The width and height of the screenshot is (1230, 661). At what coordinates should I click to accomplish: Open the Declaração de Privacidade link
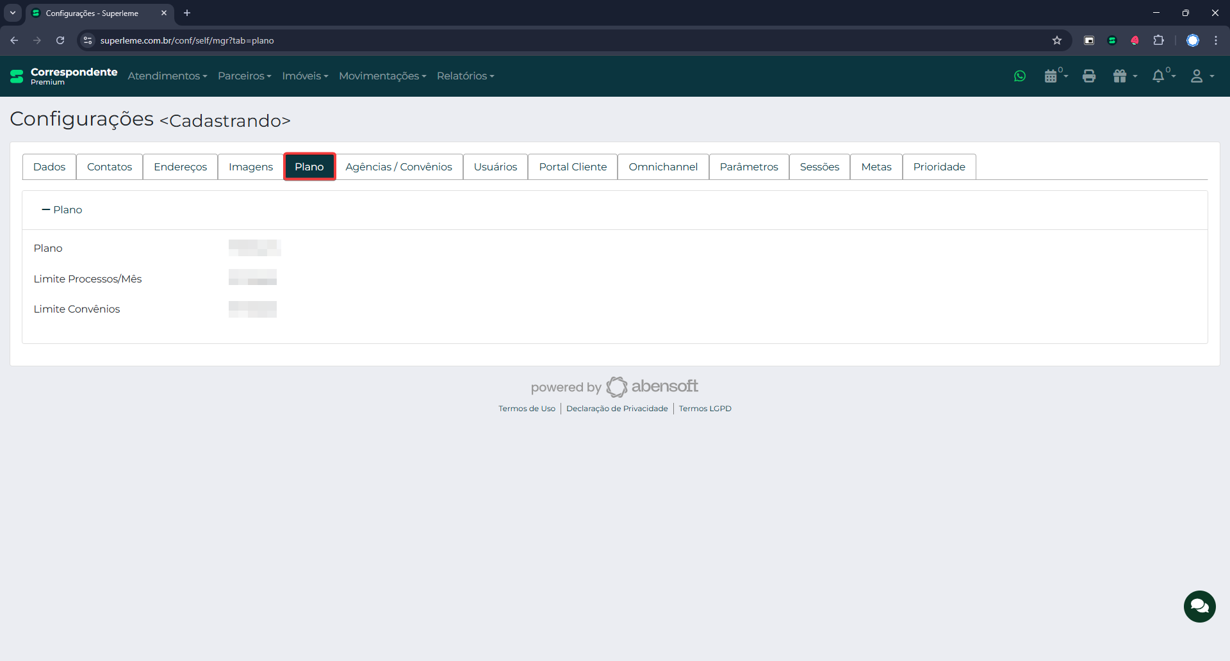(616, 409)
